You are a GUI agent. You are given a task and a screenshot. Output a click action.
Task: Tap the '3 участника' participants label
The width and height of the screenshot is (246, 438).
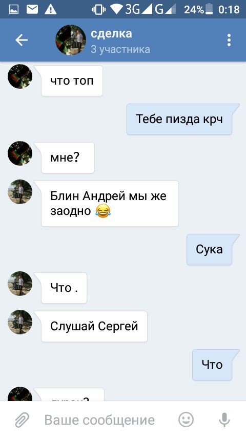coord(120,49)
